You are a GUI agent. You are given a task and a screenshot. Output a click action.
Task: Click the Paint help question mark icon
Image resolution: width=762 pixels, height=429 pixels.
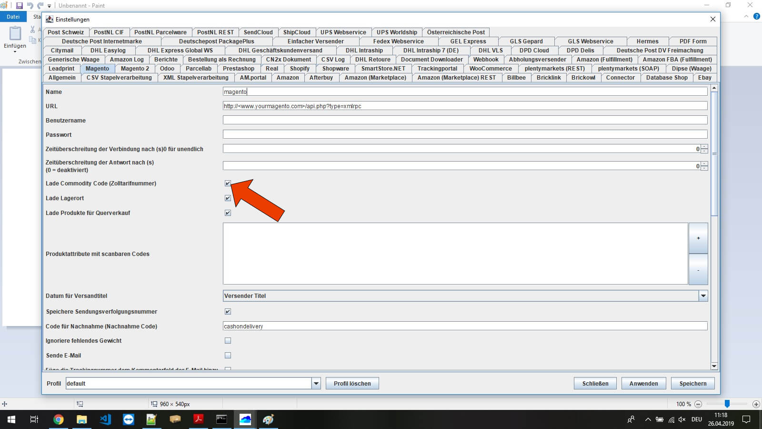[757, 17]
